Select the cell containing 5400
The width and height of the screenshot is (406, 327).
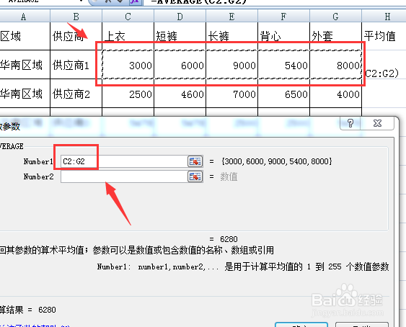(284, 65)
